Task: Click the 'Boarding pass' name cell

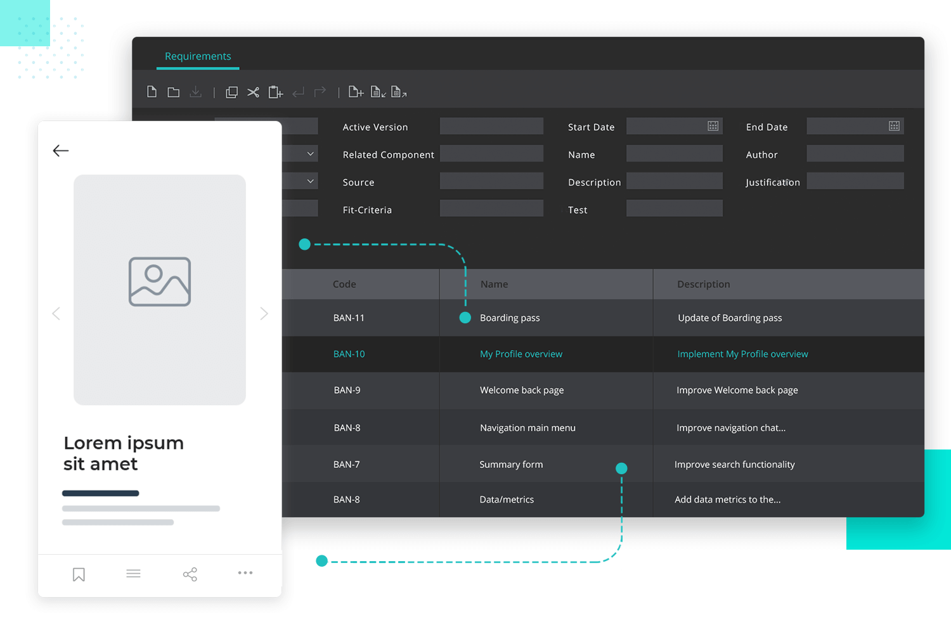Action: (510, 318)
